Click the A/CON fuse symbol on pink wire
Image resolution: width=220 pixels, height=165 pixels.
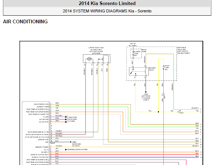pos(163,67)
